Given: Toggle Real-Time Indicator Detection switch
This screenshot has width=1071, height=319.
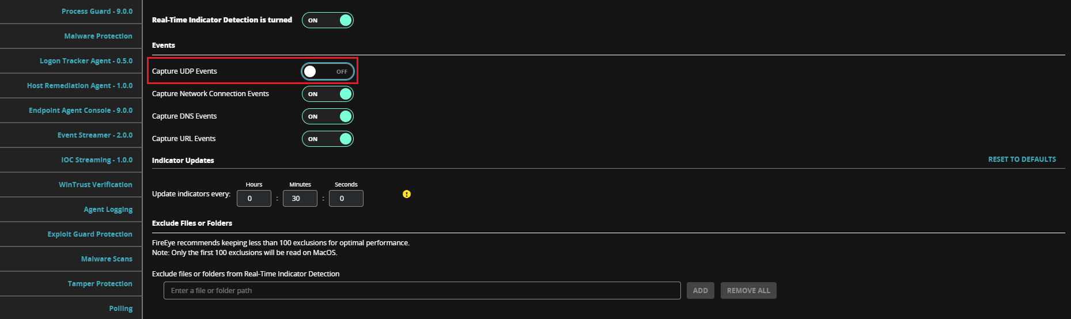Looking at the screenshot, I should [328, 20].
